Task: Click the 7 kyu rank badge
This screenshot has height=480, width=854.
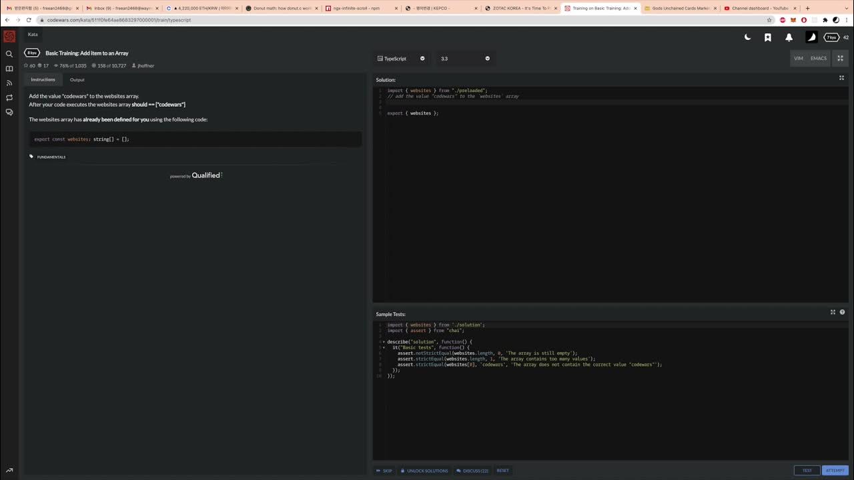Action: pos(831,37)
